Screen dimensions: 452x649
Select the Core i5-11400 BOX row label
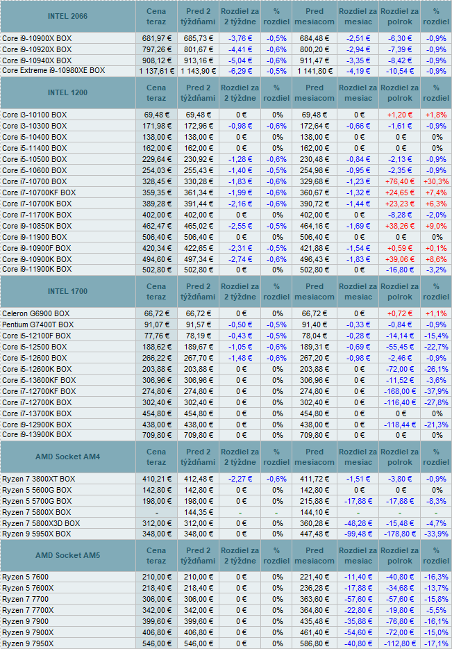click(x=35, y=149)
